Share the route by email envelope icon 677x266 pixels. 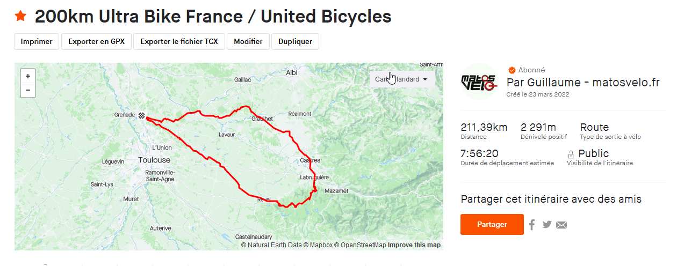[x=561, y=225]
